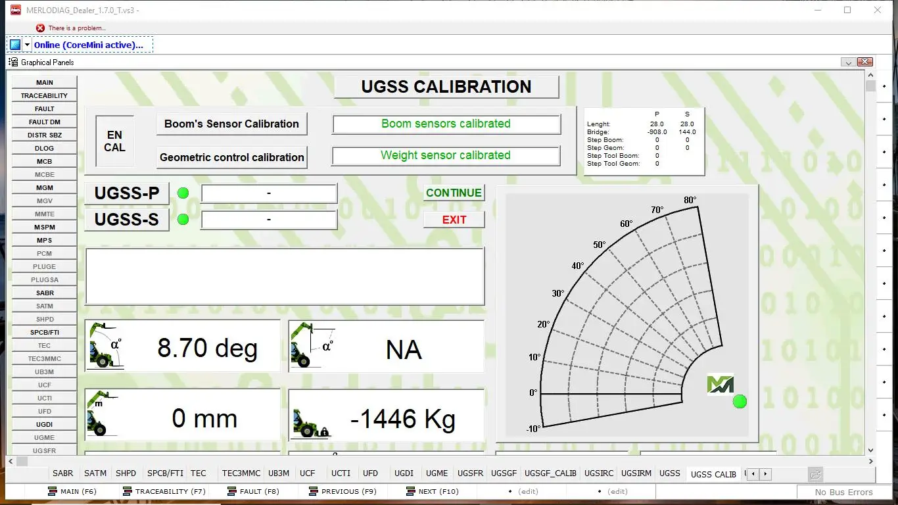The height and width of the screenshot is (505, 898).
Task: Open the Online connection dropdown arrow
Action: tap(27, 44)
